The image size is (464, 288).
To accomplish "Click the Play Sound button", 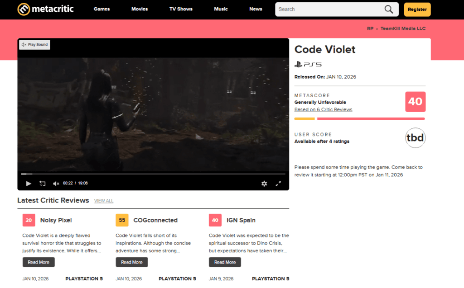I will [35, 45].
